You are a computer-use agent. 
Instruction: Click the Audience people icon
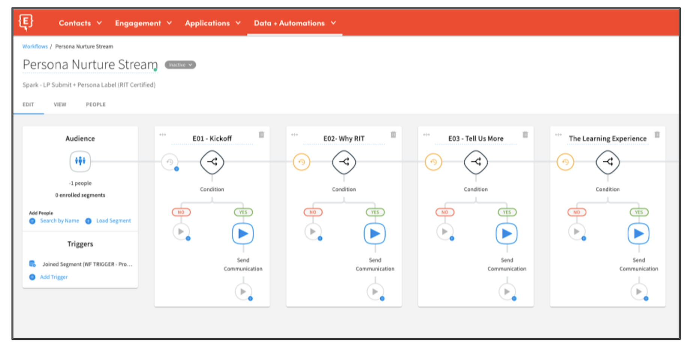click(x=80, y=161)
